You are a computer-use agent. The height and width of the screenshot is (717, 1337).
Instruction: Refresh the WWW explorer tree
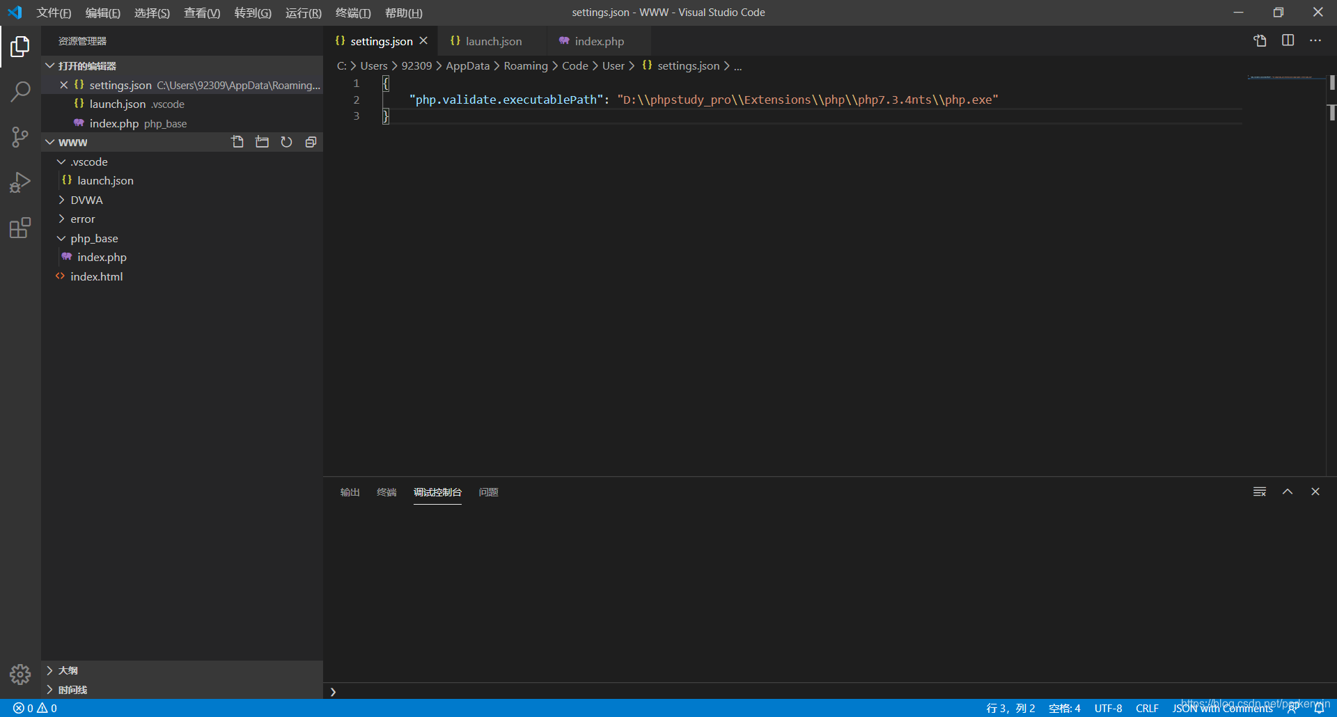tap(286, 142)
